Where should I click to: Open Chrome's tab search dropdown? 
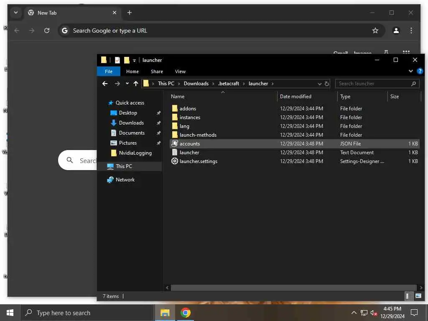16,13
